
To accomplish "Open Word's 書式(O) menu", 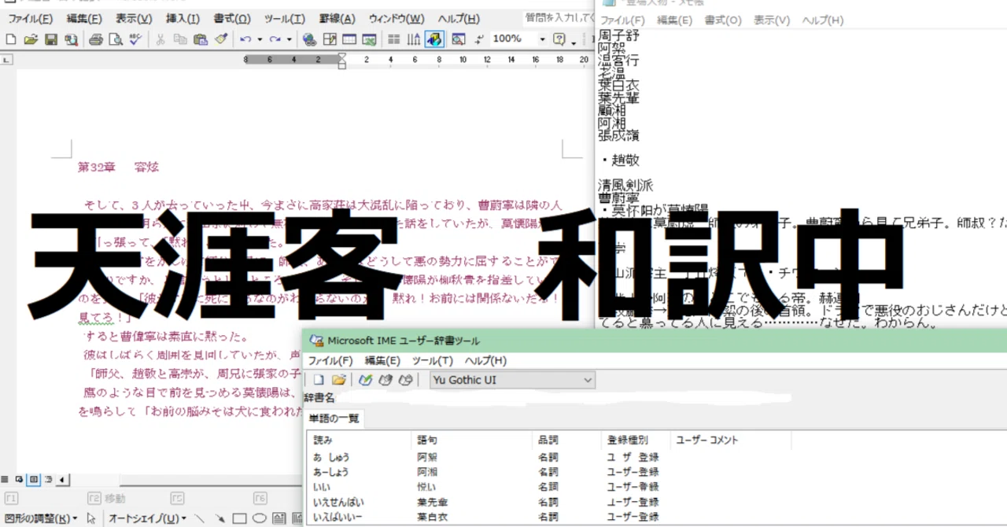I will click(232, 18).
